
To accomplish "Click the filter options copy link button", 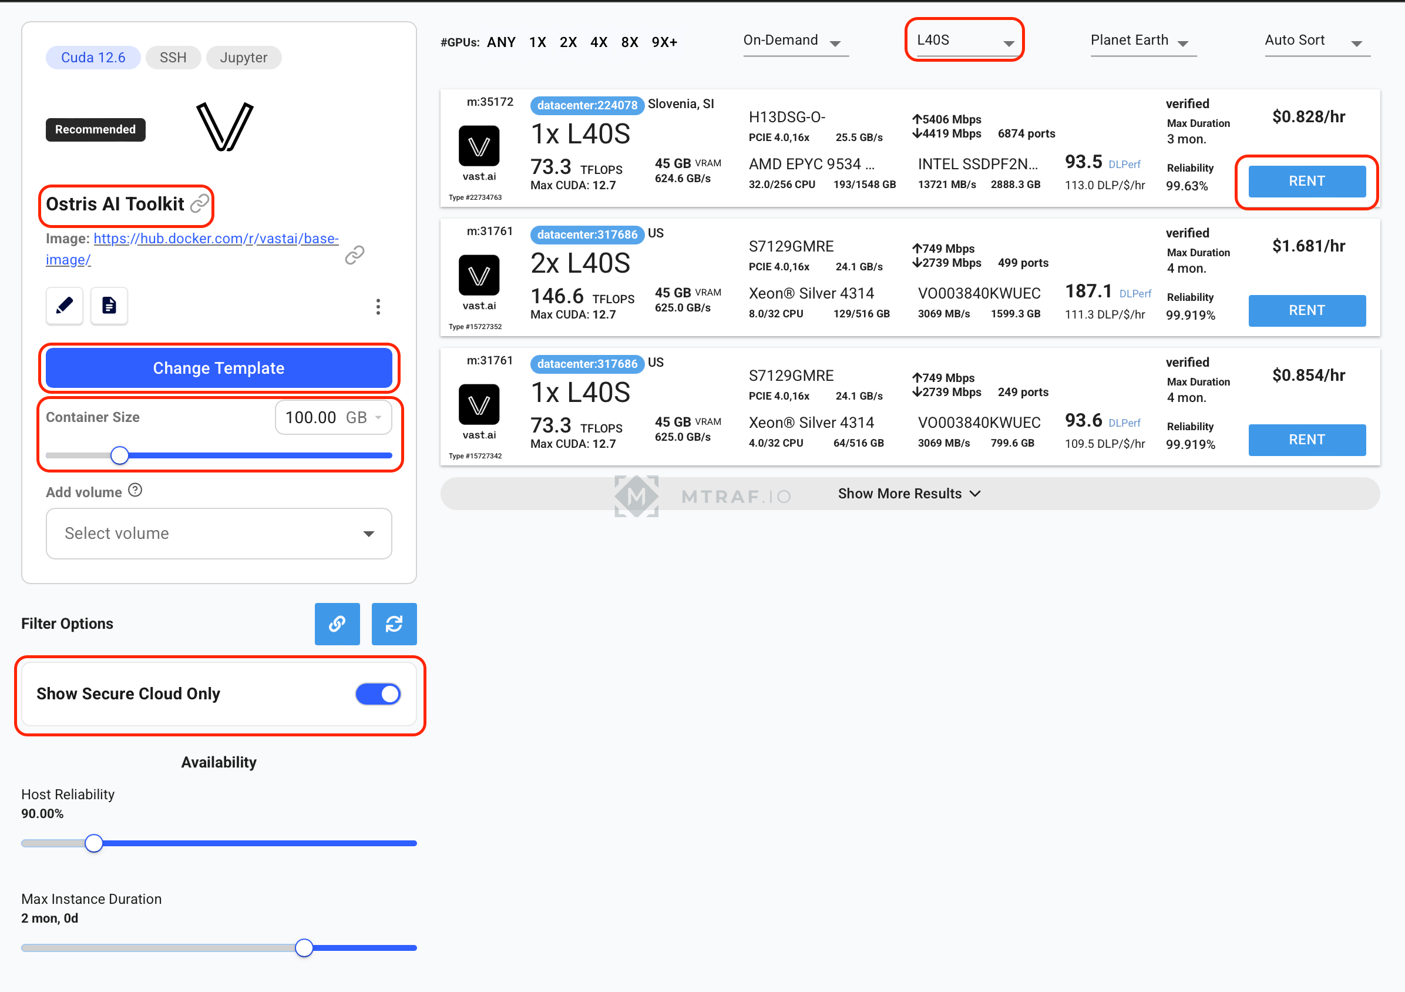I will pyautogui.click(x=337, y=624).
